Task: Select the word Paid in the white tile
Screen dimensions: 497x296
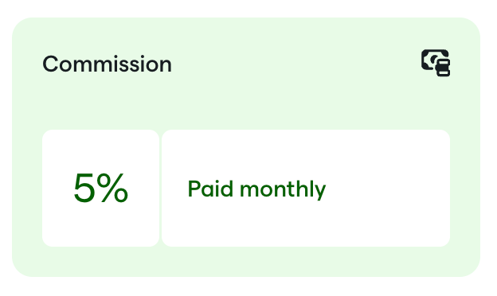Action: [x=210, y=189]
